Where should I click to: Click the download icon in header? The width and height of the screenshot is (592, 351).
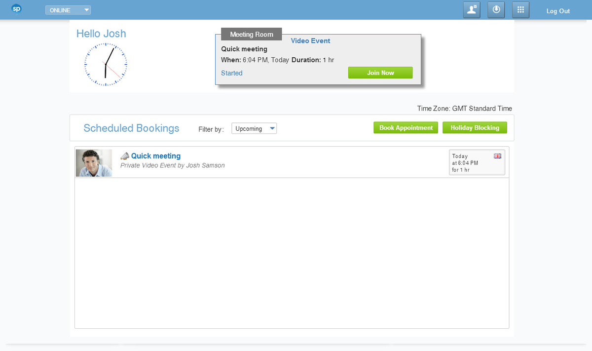pyautogui.click(x=496, y=10)
